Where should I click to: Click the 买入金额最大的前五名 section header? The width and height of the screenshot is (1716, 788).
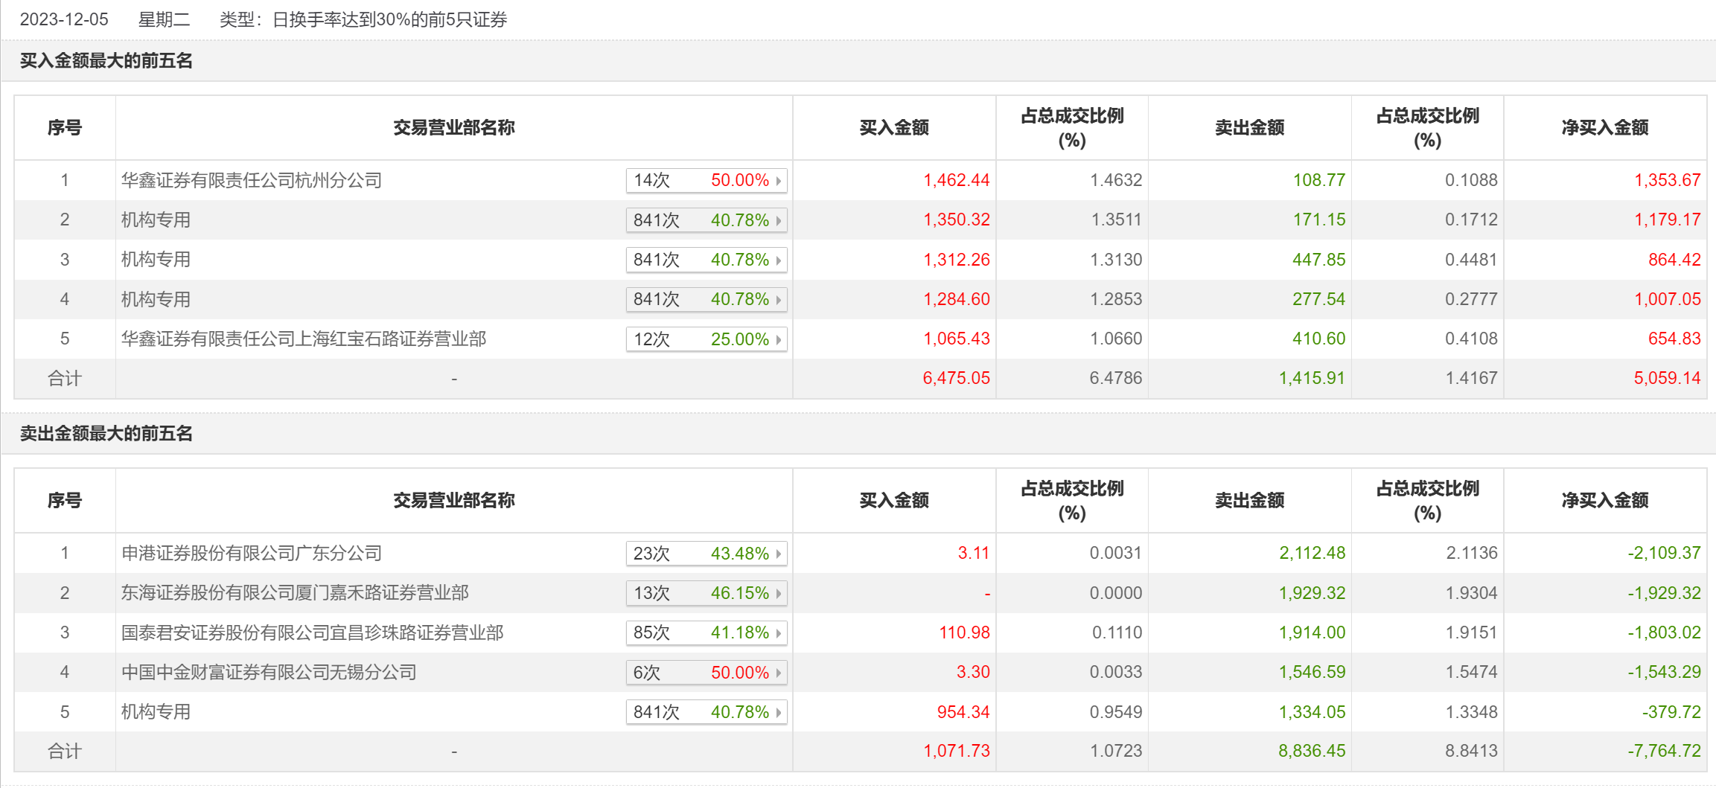pos(106,61)
